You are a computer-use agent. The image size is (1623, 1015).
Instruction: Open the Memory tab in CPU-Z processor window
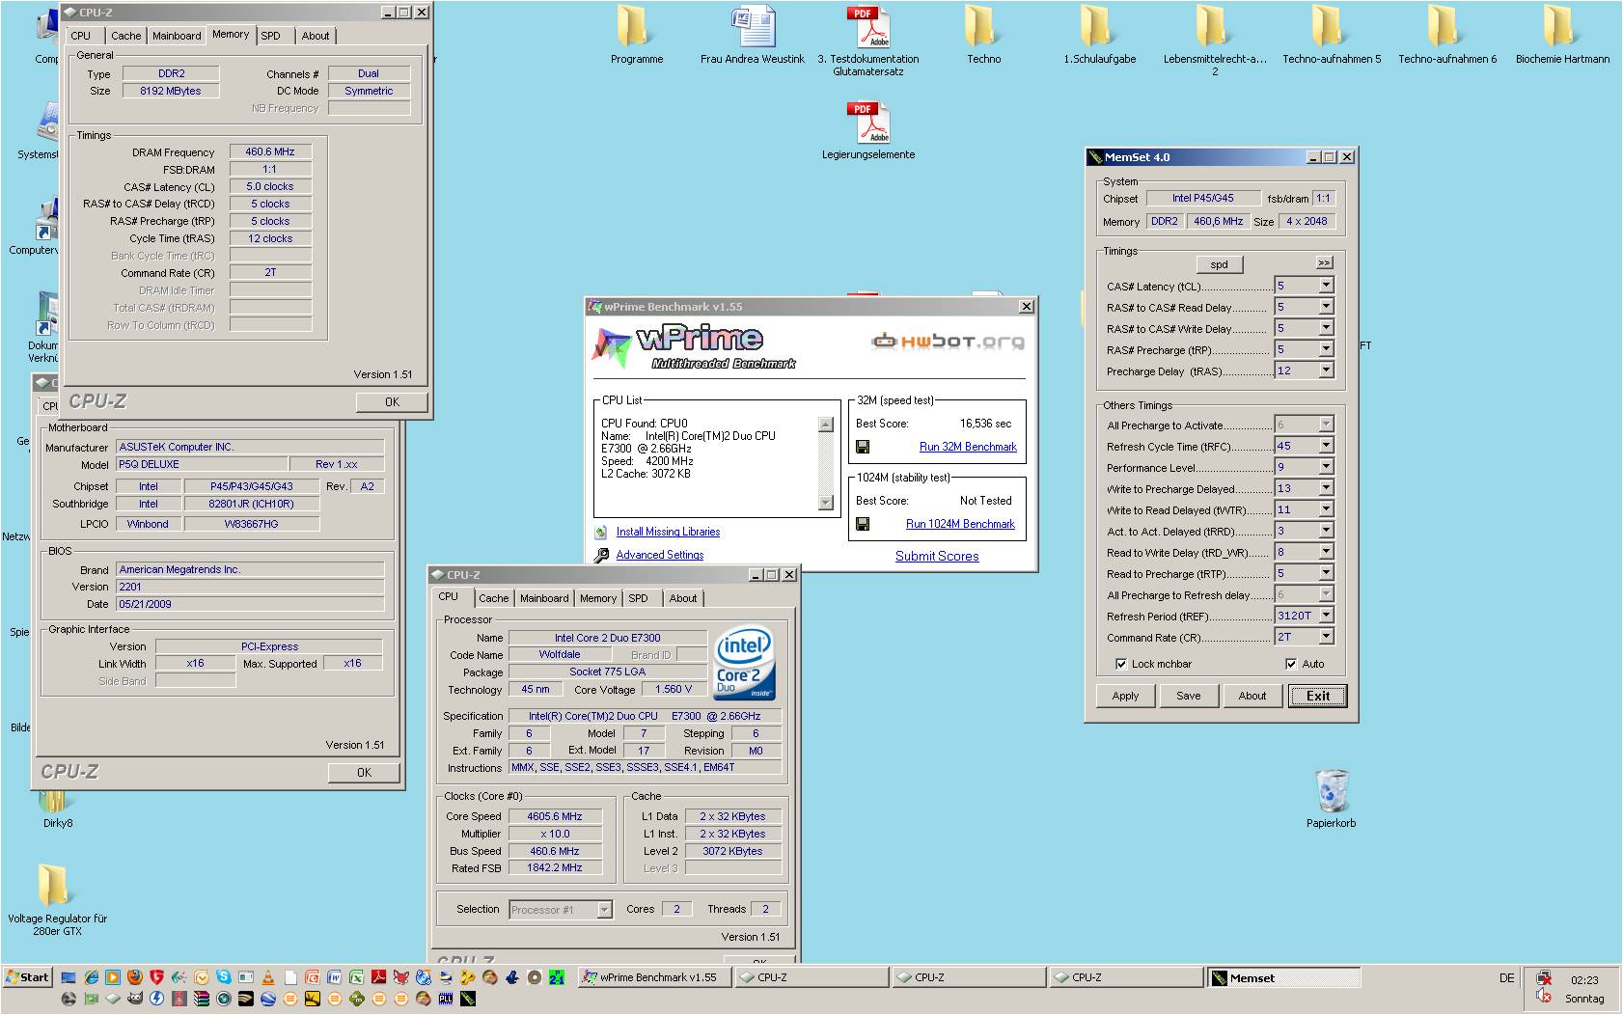pyautogui.click(x=598, y=598)
